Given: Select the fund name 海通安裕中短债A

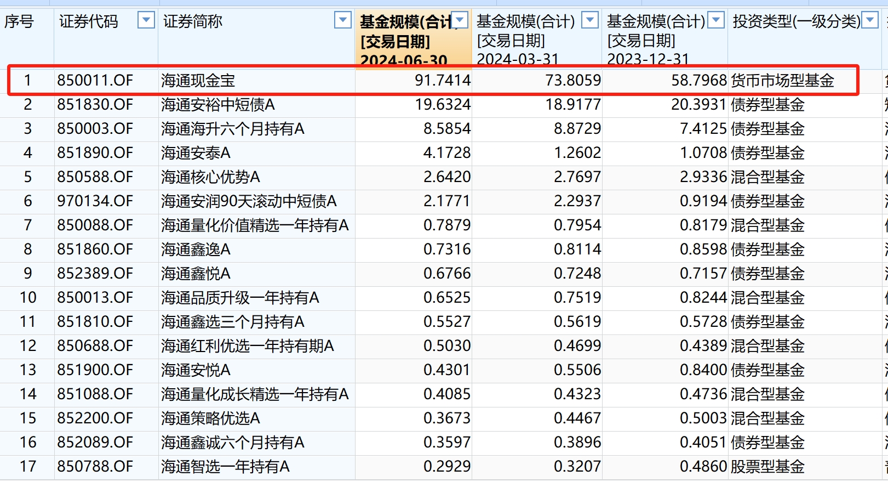Looking at the screenshot, I should coord(218,105).
